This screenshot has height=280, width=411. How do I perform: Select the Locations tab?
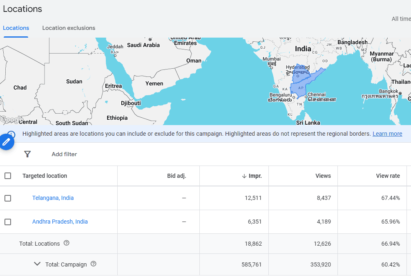coord(16,28)
